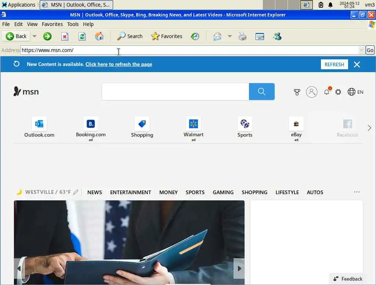The width and height of the screenshot is (376, 285).
Task: Show next news slide arrow
Action: pos(239,269)
